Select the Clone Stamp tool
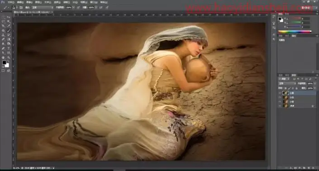 coord(3,35)
